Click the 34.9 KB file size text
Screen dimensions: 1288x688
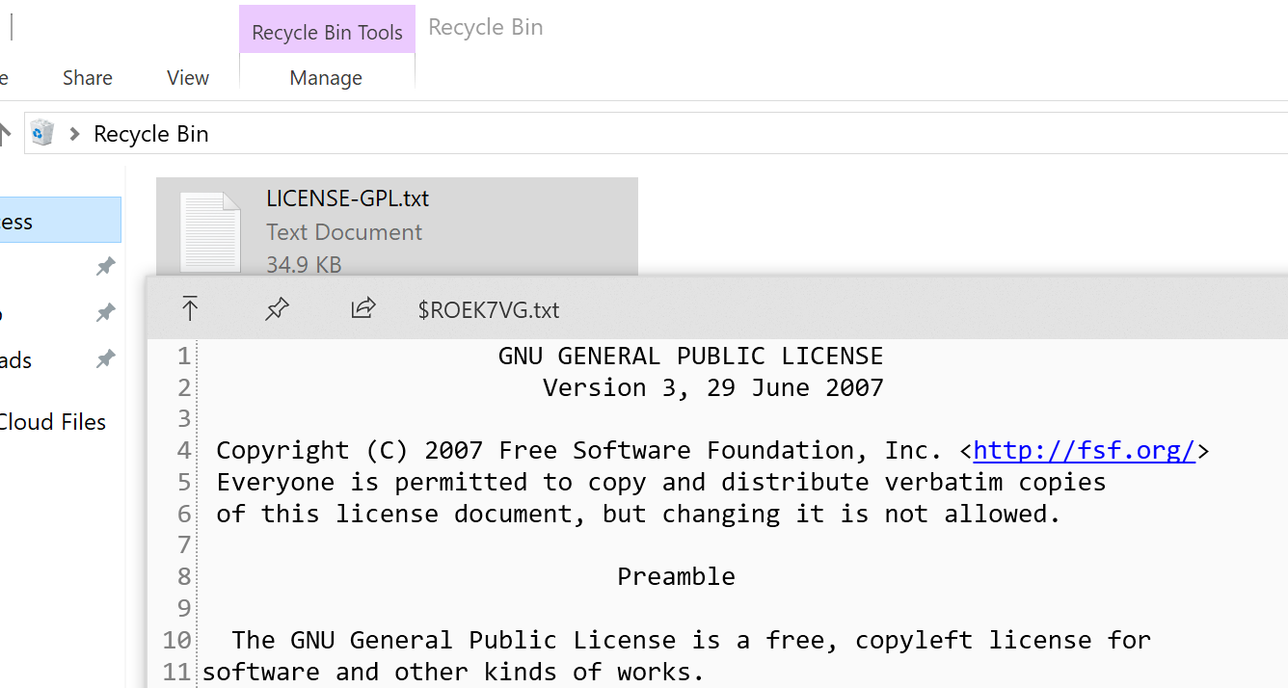[x=304, y=264]
